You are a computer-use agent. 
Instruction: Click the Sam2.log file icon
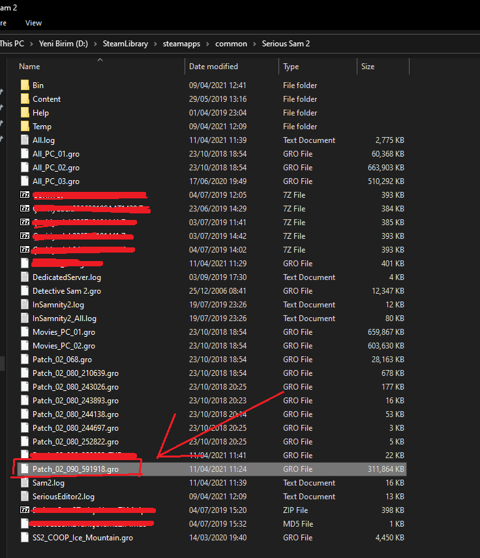click(25, 483)
